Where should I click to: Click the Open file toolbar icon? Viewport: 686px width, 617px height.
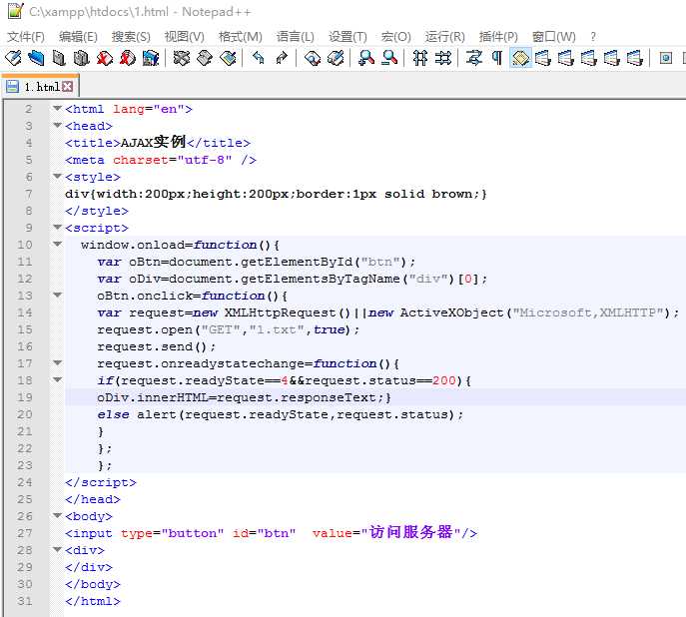click(x=36, y=58)
